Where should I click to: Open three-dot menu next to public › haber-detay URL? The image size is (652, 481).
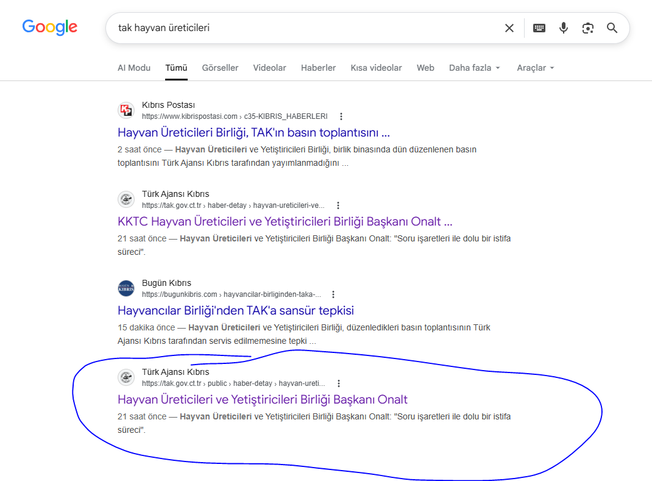pyautogui.click(x=338, y=383)
